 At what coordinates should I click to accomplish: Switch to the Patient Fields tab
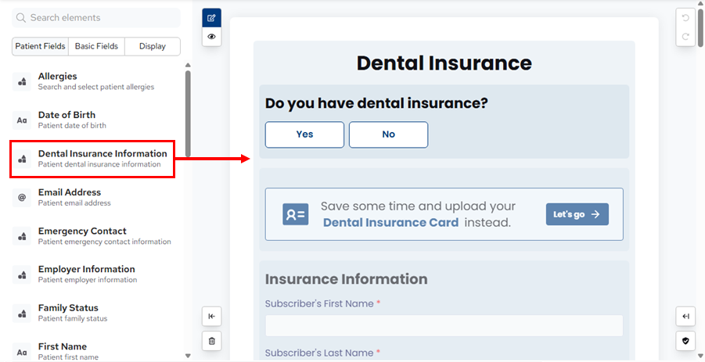coord(40,46)
